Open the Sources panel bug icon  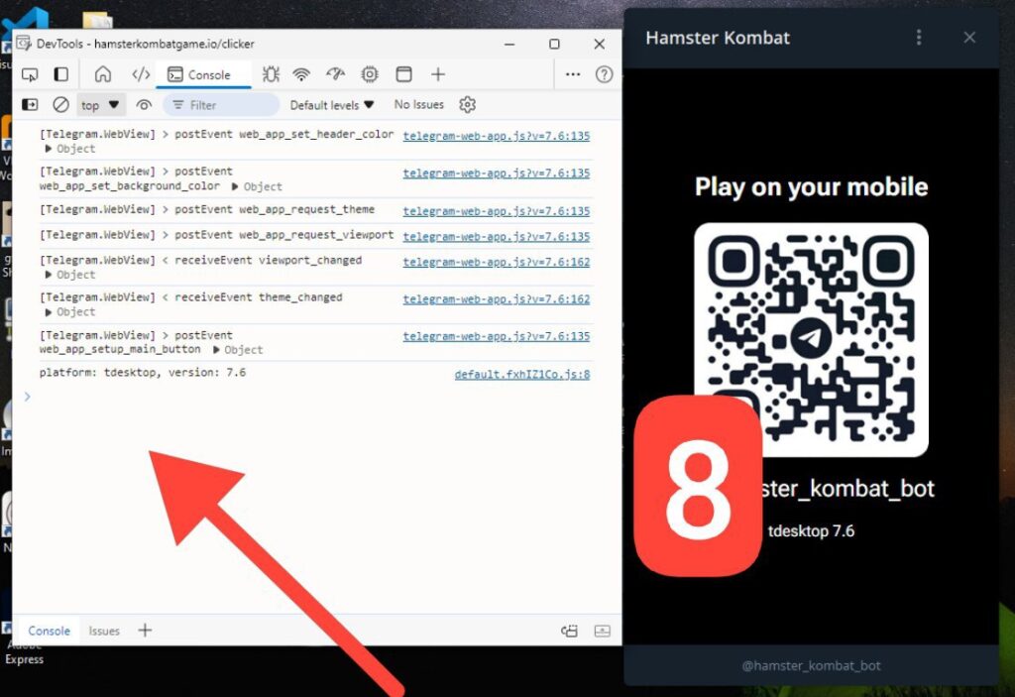[271, 74]
